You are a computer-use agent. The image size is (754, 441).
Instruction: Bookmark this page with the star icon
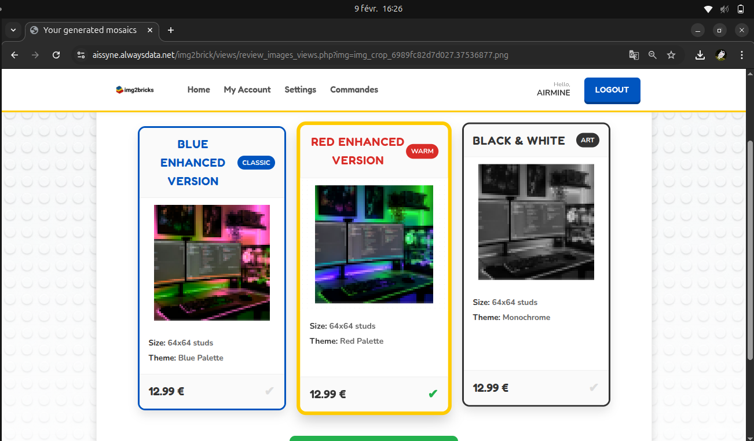tap(671, 55)
